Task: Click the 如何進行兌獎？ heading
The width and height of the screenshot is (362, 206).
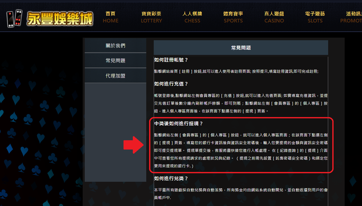Action: [171, 178]
